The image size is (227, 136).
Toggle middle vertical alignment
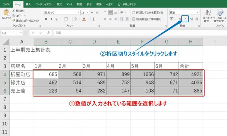110,12
